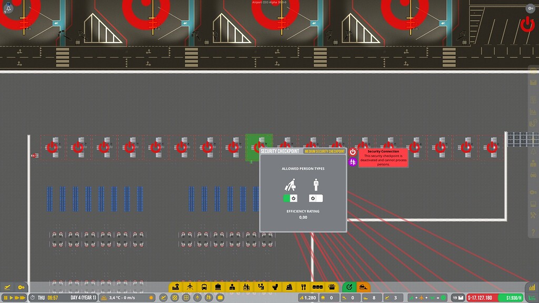This screenshot has height=303, width=539.
Task: Toggle staff allowed through this checkpoint
Action: pyautogui.click(x=316, y=198)
